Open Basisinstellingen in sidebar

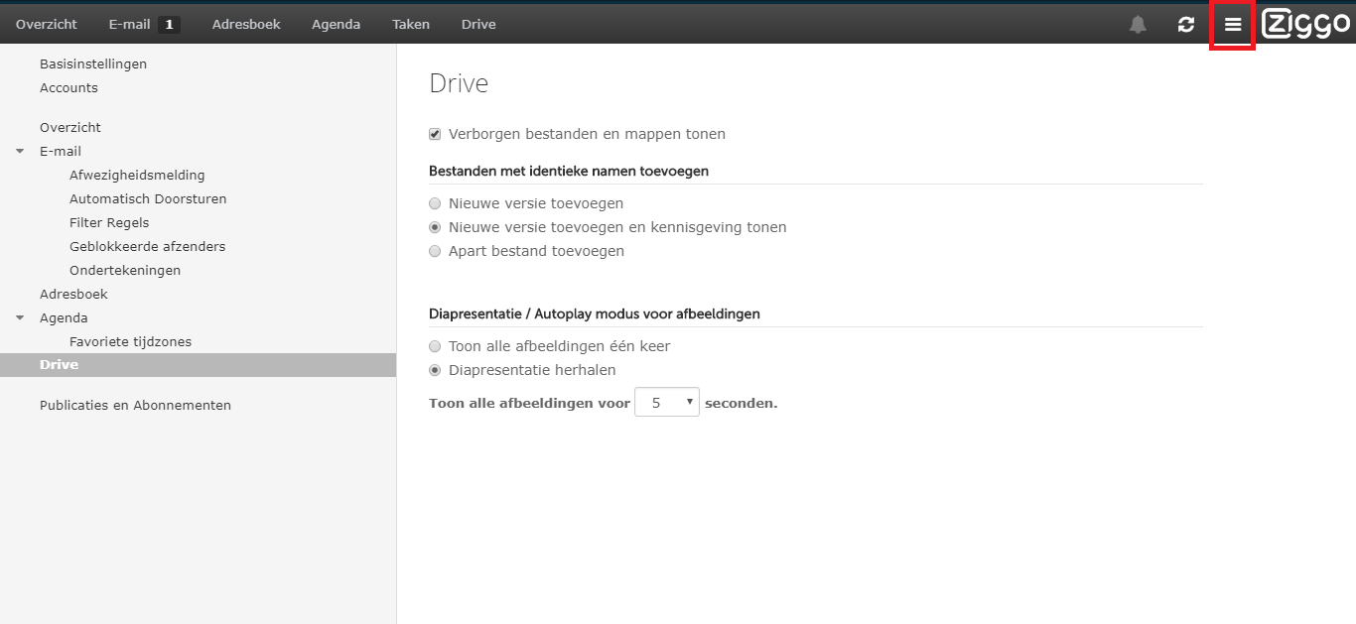click(x=93, y=64)
